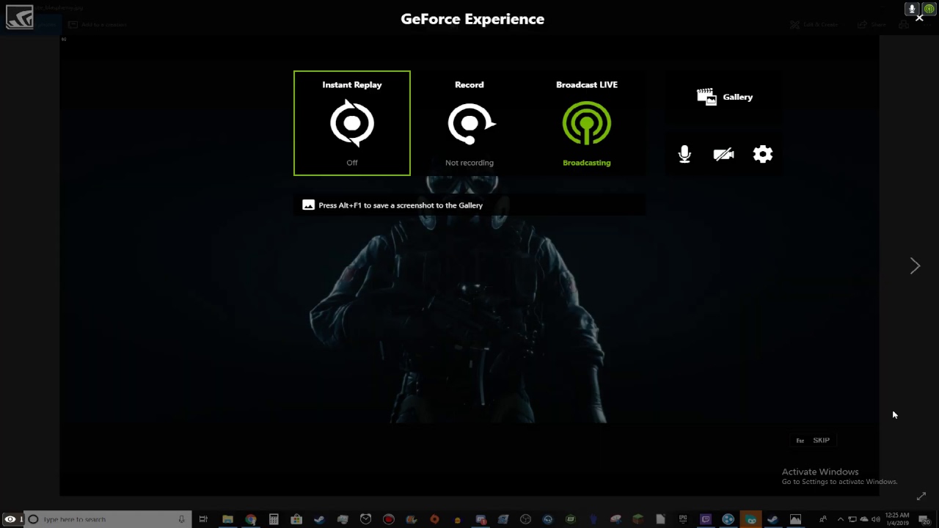Toggle the camera in the overlay panel
The width and height of the screenshot is (939, 528).
723,154
